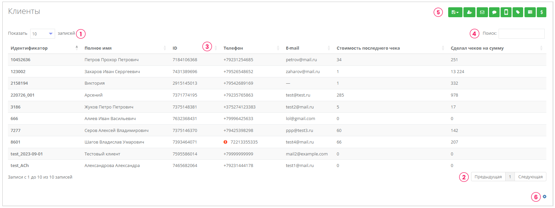Sort by Сделал чеков на сумму column
Viewport: 555px width, 208px height.
pos(497,48)
